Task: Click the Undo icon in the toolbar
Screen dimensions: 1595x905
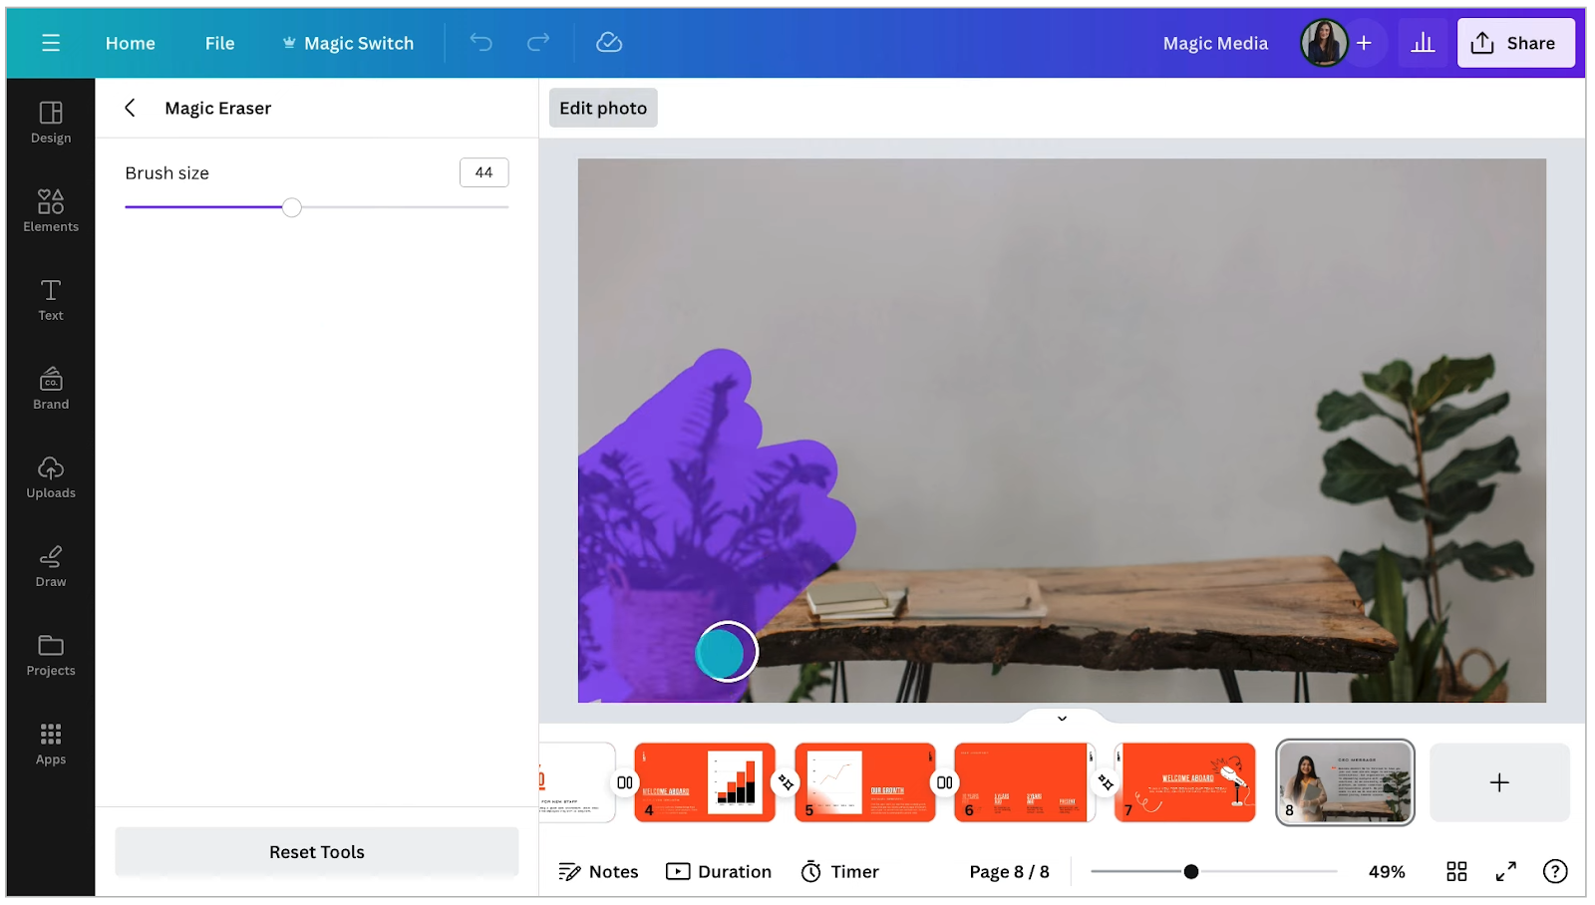Action: tap(480, 43)
